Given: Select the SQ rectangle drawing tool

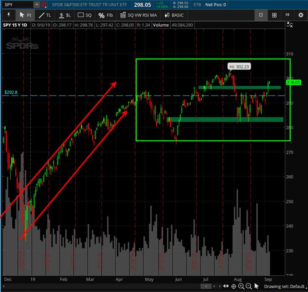Looking at the screenshot, I should point(85,15).
